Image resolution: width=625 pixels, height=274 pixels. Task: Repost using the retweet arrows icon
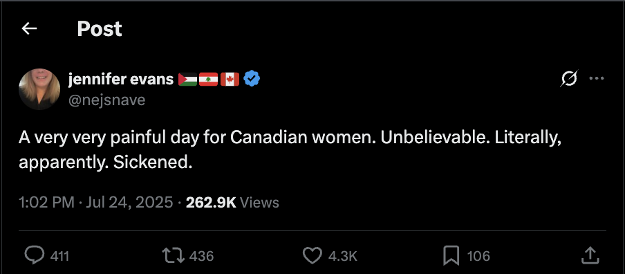(x=174, y=255)
